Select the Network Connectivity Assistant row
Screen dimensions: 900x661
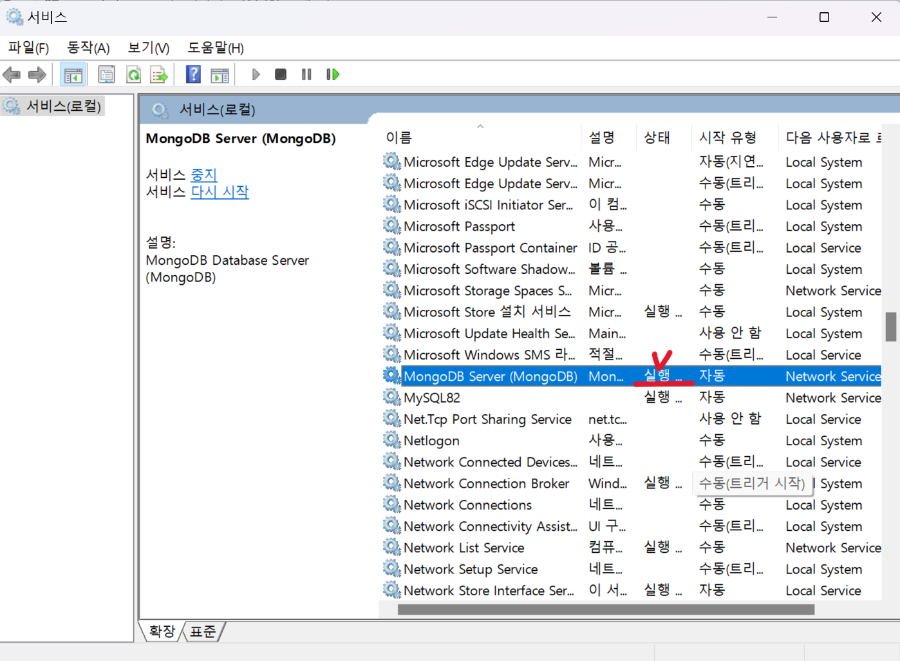click(x=632, y=526)
